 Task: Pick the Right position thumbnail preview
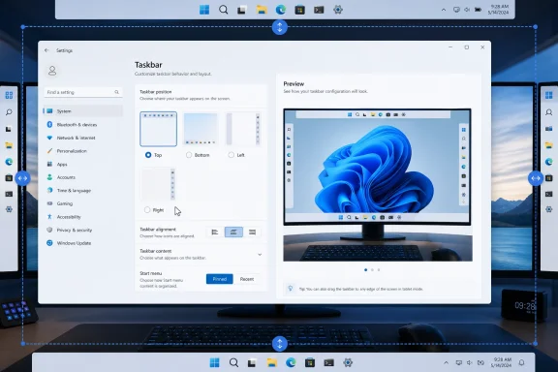[x=158, y=184]
